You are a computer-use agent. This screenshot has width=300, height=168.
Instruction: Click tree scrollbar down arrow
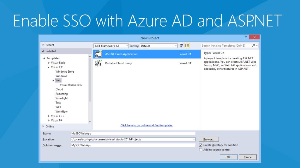(x=90, y=122)
